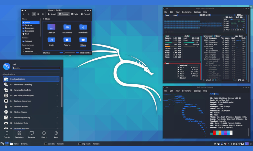Open Search in Dolphin toolbar
The image size is (253, 151).
pyautogui.click(x=52, y=14)
